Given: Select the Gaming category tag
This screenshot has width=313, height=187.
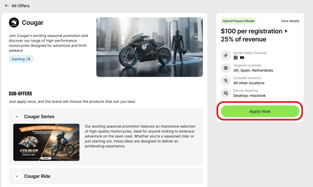Looking at the screenshot, I should pos(21,59).
